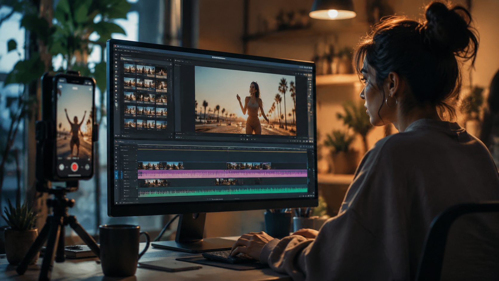Click the bright playback button below the preview

[247, 139]
